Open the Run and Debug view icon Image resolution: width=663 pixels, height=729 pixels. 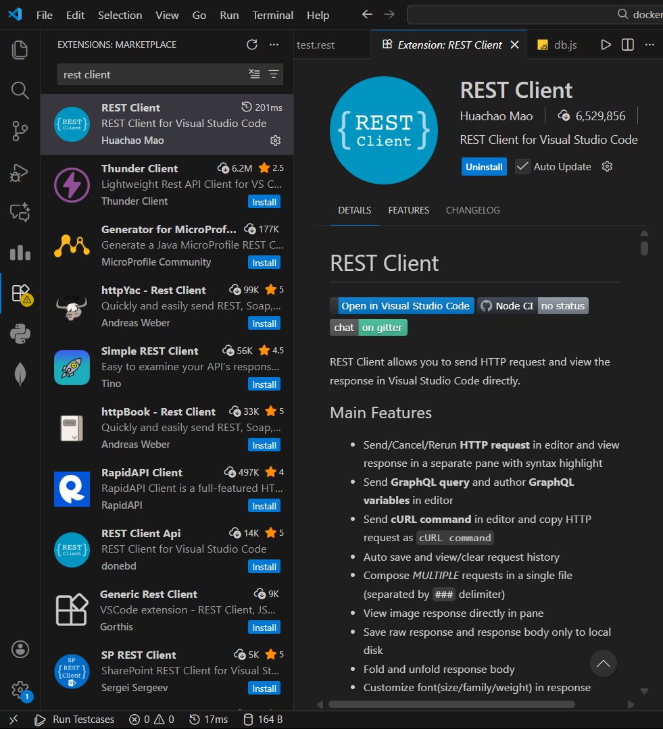coord(20,172)
